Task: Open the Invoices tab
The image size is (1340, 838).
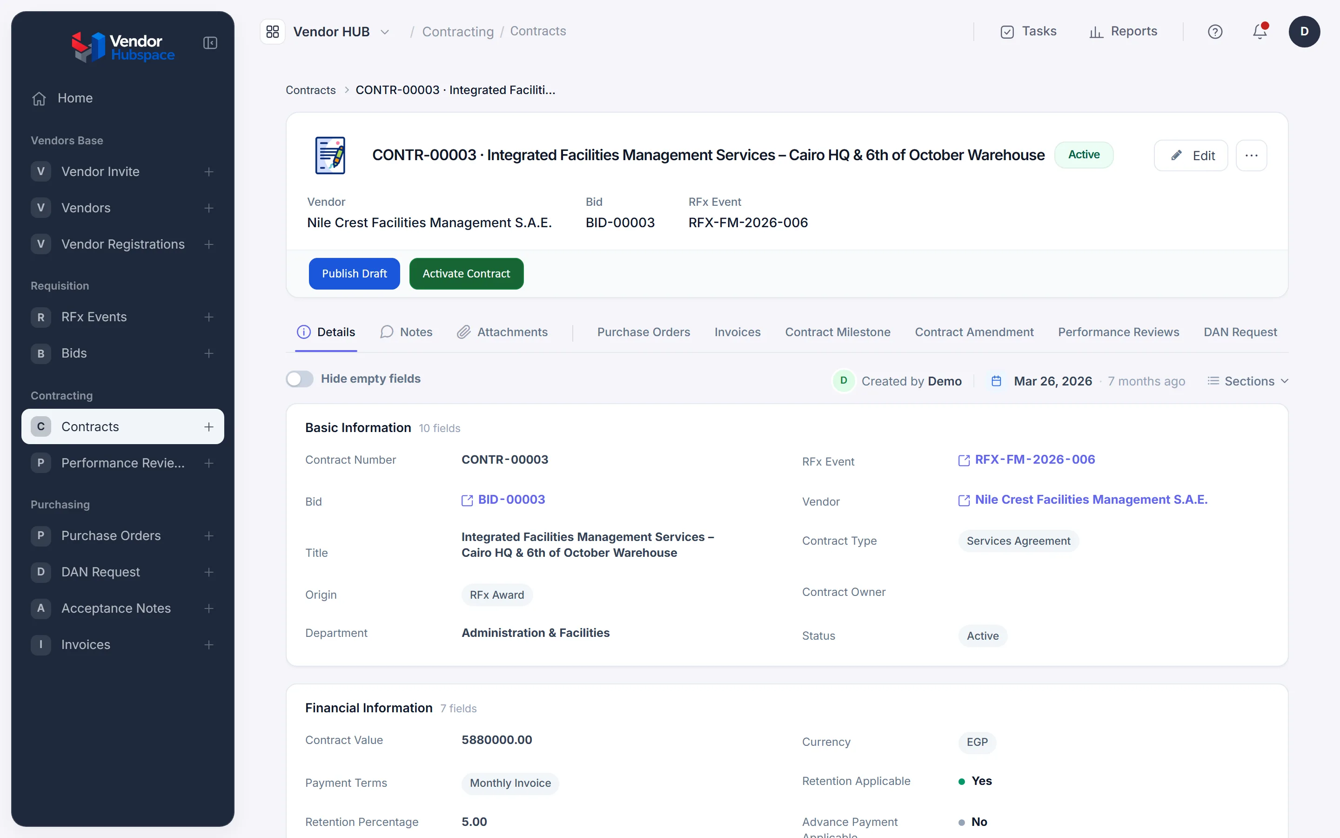Action: [737, 332]
